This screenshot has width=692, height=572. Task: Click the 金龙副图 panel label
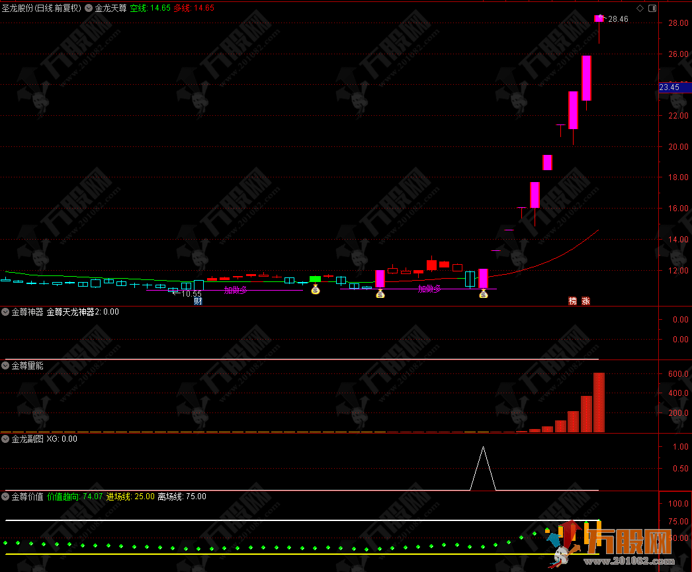click(x=27, y=439)
